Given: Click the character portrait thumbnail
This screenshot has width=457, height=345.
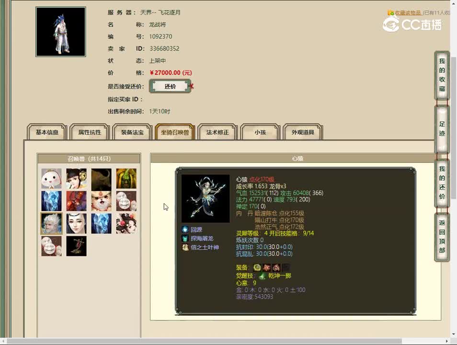Looking at the screenshot, I should 61,32.
